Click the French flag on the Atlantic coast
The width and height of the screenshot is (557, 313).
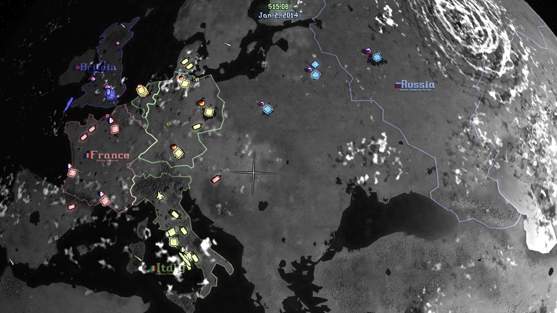[70, 166]
